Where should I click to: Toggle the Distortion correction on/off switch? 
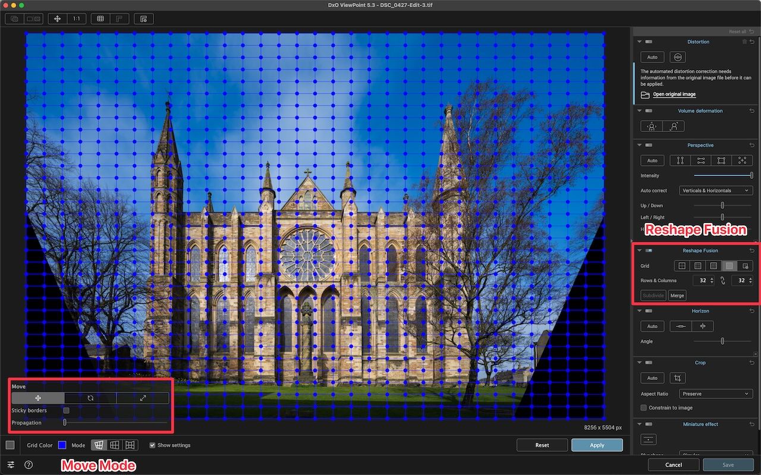(648, 42)
